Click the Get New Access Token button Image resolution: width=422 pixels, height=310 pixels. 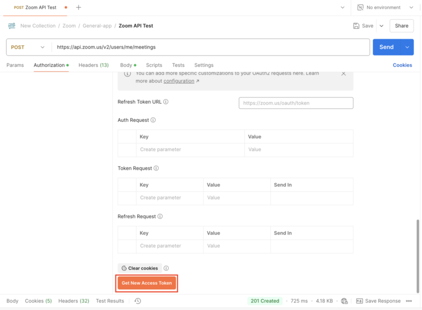pos(147,283)
